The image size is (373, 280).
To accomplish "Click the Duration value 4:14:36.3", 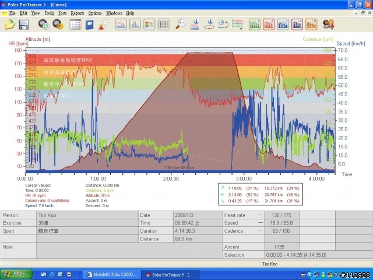I will pos(198,231).
